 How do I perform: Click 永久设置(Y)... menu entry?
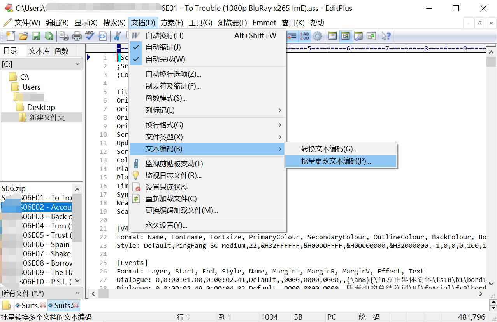coord(208,225)
